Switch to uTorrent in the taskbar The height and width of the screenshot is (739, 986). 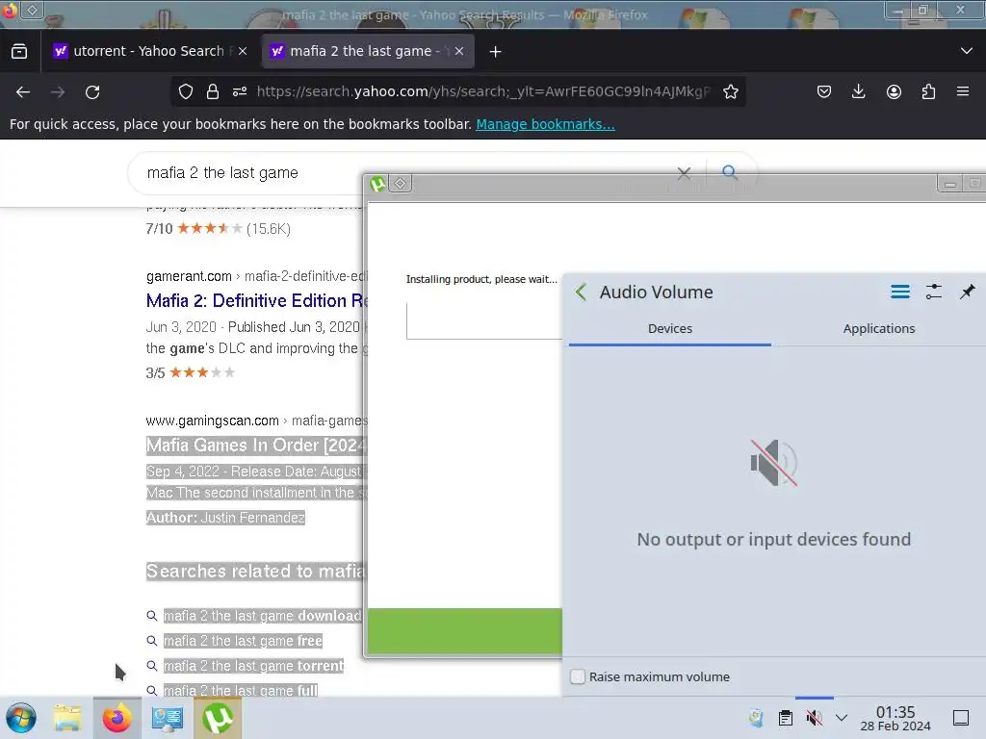tap(218, 718)
